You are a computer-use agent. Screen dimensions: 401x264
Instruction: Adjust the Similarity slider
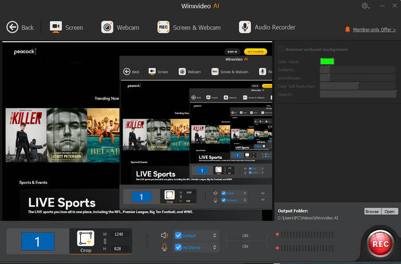(357, 70)
